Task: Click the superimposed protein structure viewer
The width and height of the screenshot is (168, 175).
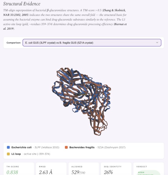Action: (x=81, y=102)
